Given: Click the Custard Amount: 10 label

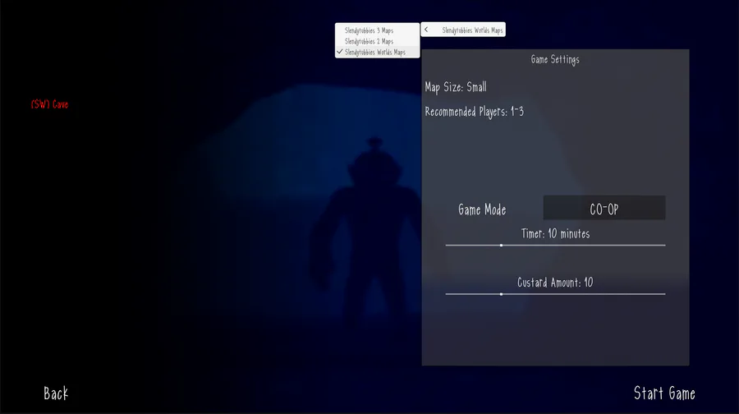Looking at the screenshot, I should [555, 283].
